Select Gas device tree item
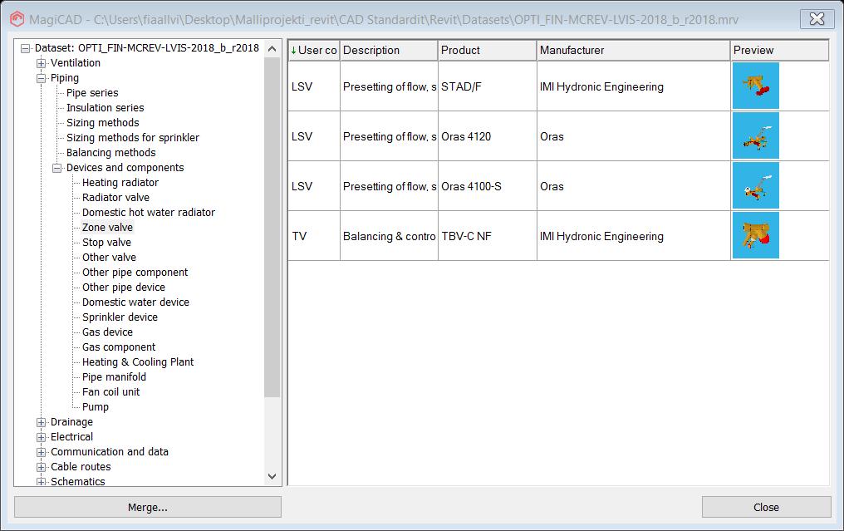The image size is (844, 531). [107, 332]
